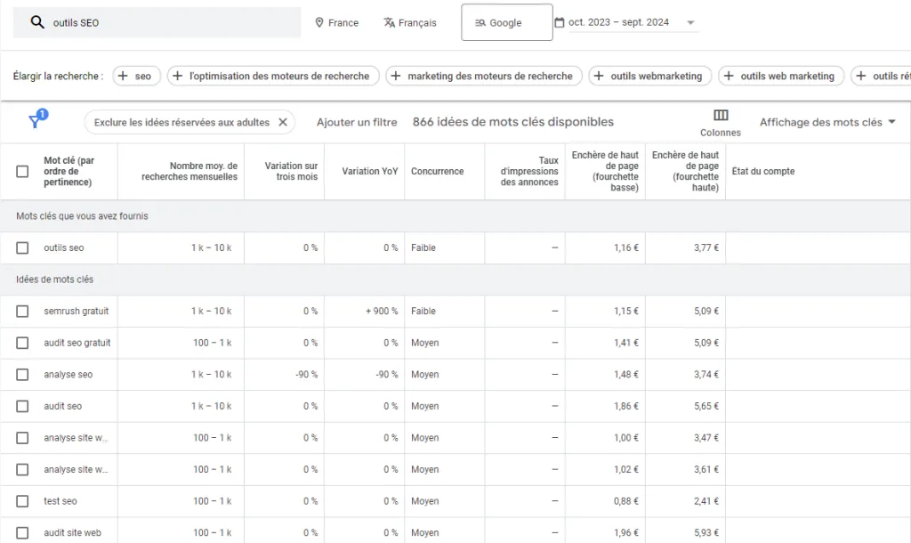
Task: Check the 'audit site web' row checkbox
Action: coord(22,532)
